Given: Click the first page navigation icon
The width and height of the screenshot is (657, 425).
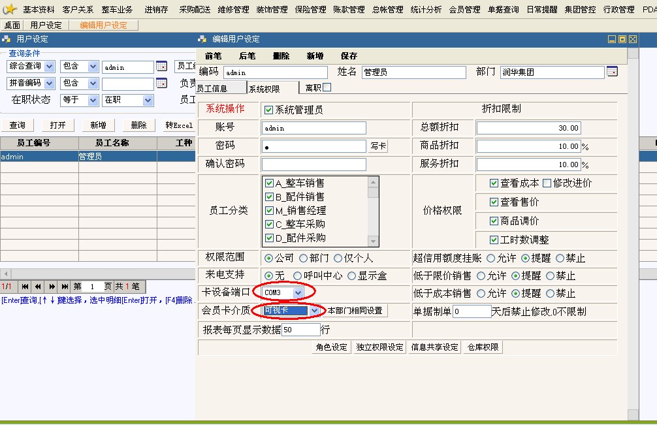Looking at the screenshot, I should click(25, 287).
